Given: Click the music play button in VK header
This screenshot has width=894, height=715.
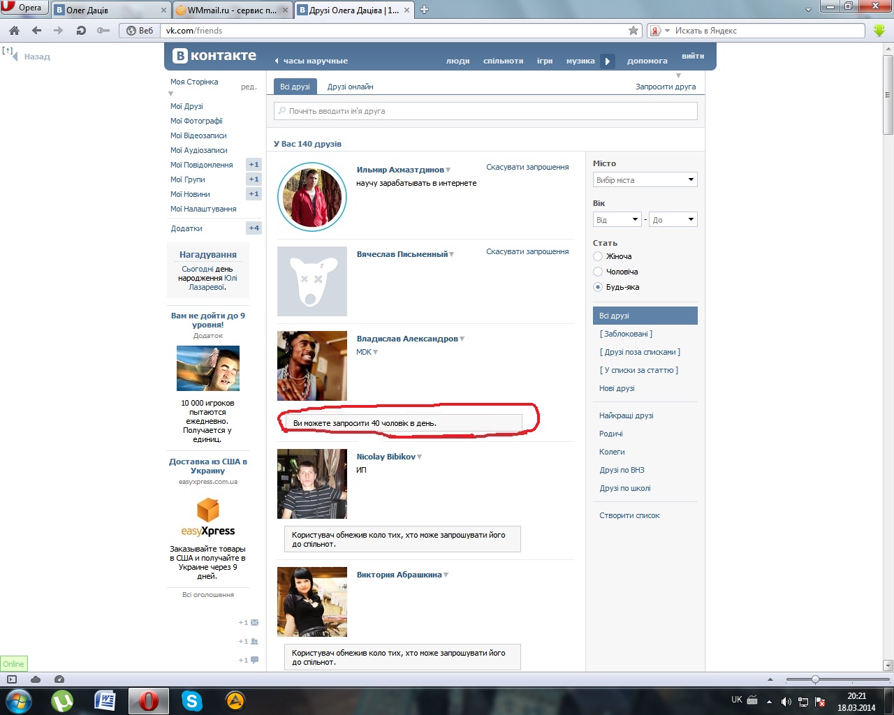Looking at the screenshot, I should (x=608, y=61).
